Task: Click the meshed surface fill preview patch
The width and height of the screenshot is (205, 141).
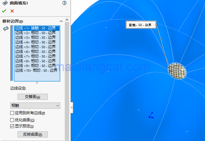Action: click(177, 71)
